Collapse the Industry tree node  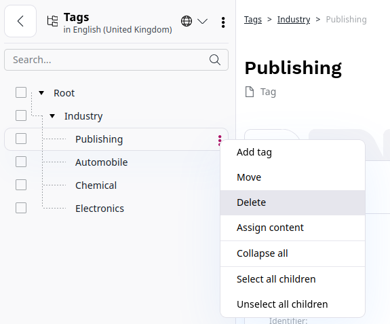coord(52,116)
